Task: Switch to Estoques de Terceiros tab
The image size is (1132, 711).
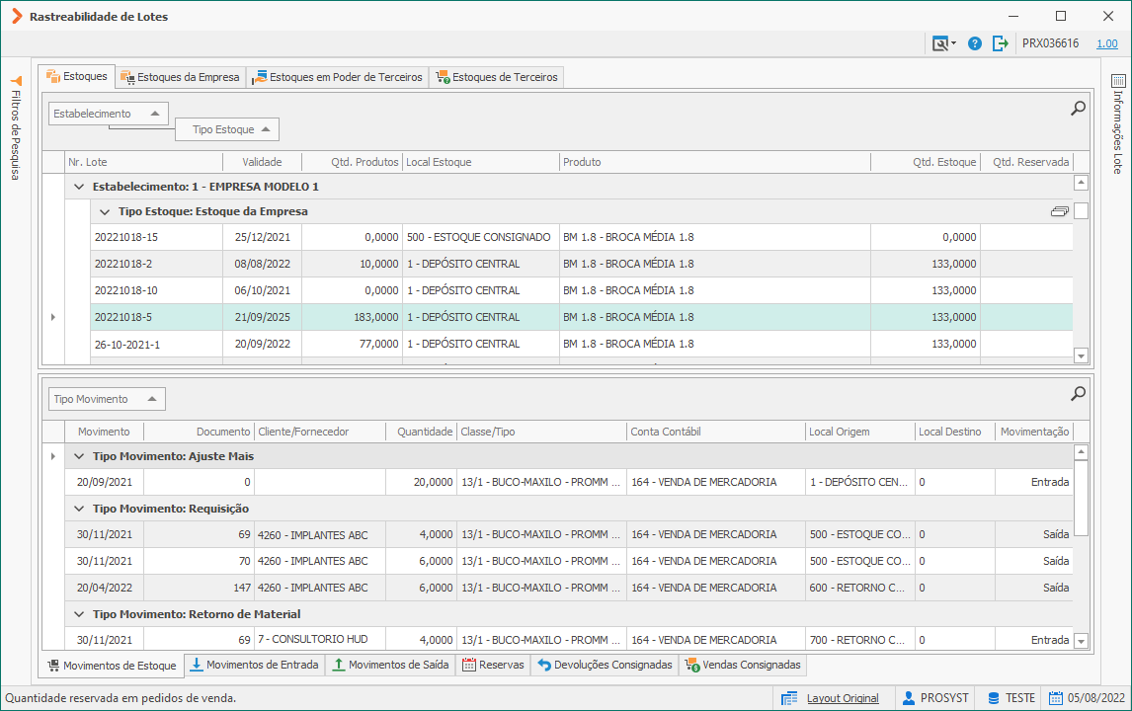Action: (x=497, y=77)
